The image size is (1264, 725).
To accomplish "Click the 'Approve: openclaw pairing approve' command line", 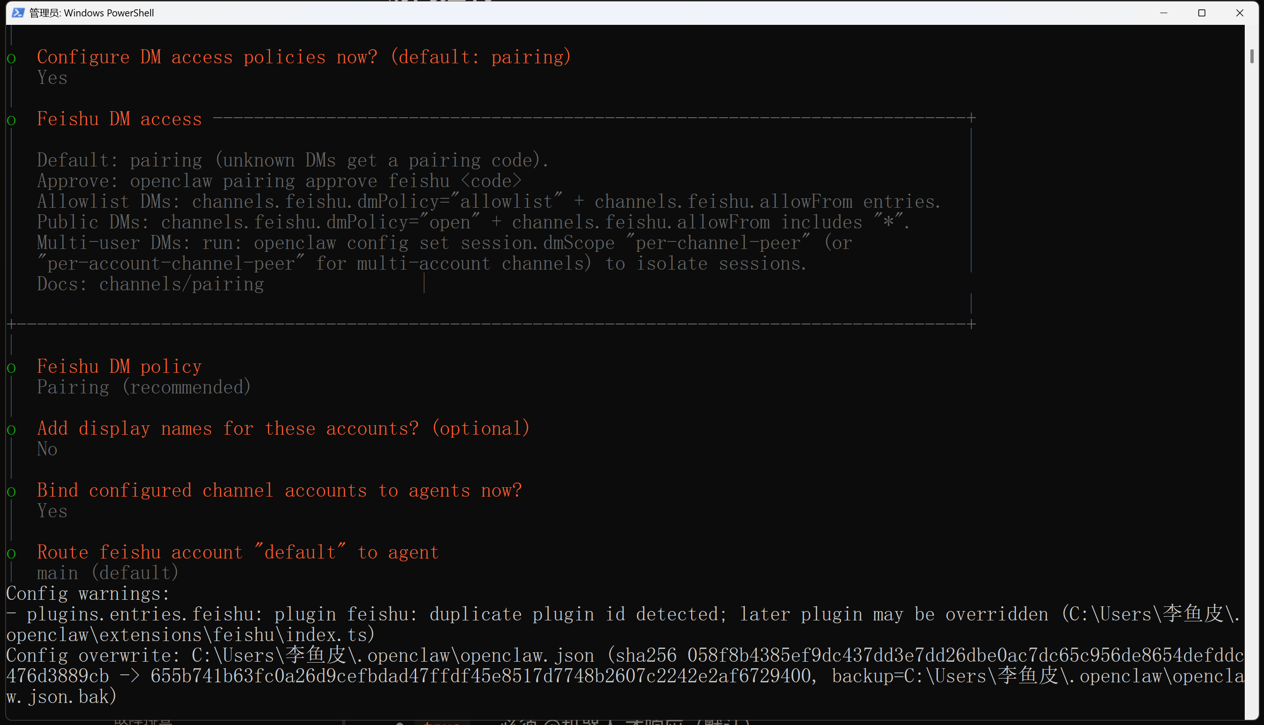I will tap(279, 181).
